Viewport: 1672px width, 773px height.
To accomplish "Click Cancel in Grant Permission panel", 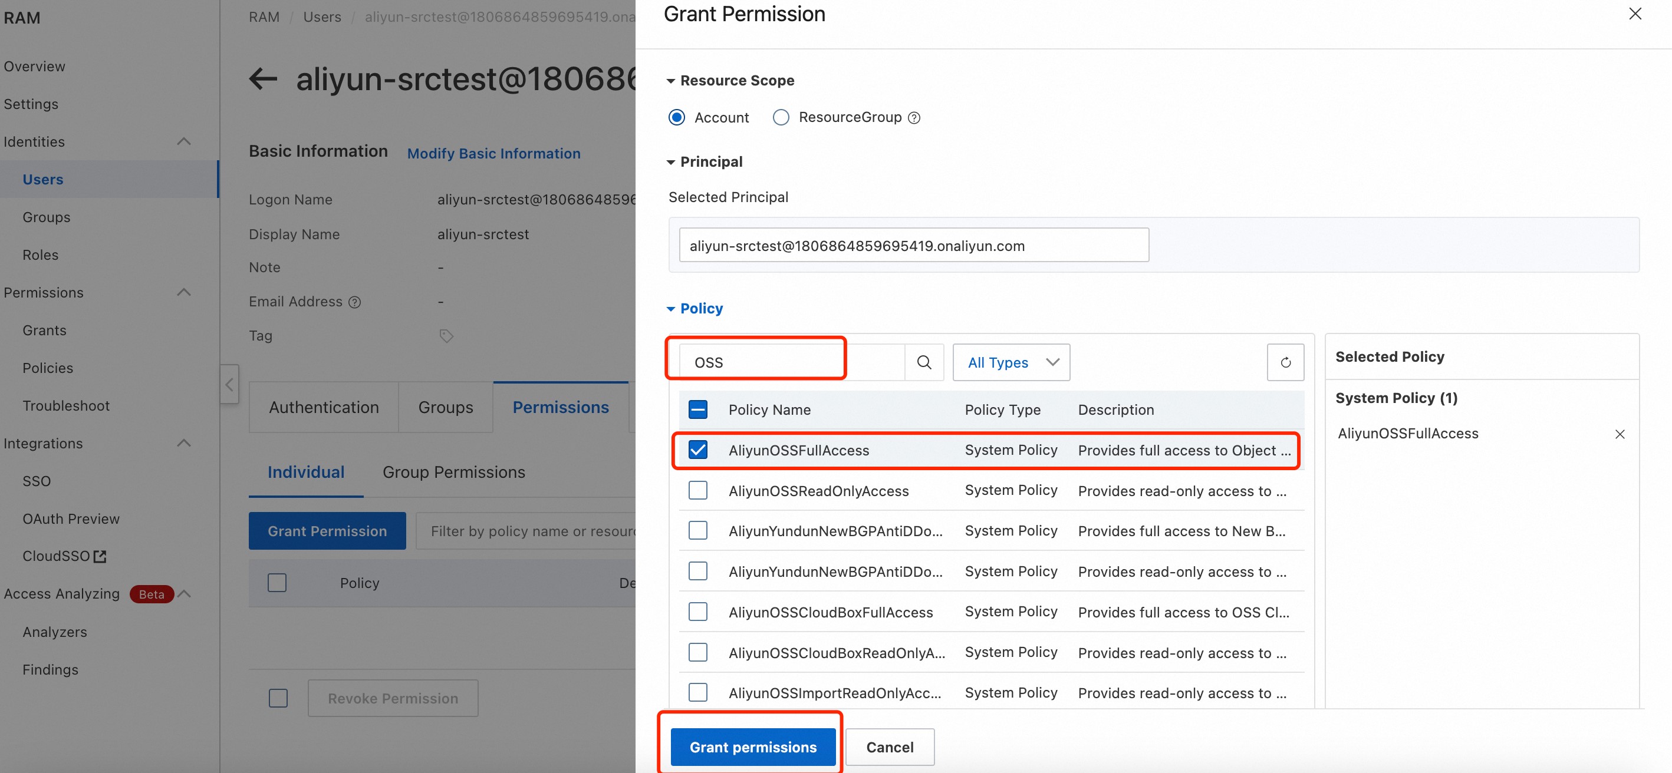I will click(x=890, y=747).
